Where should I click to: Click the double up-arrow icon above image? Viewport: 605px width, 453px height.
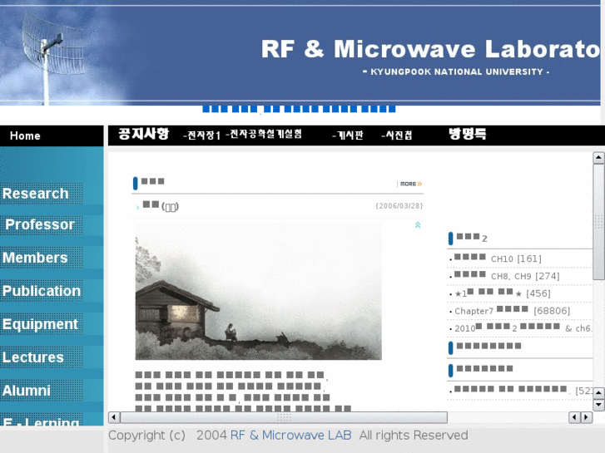pos(418,224)
